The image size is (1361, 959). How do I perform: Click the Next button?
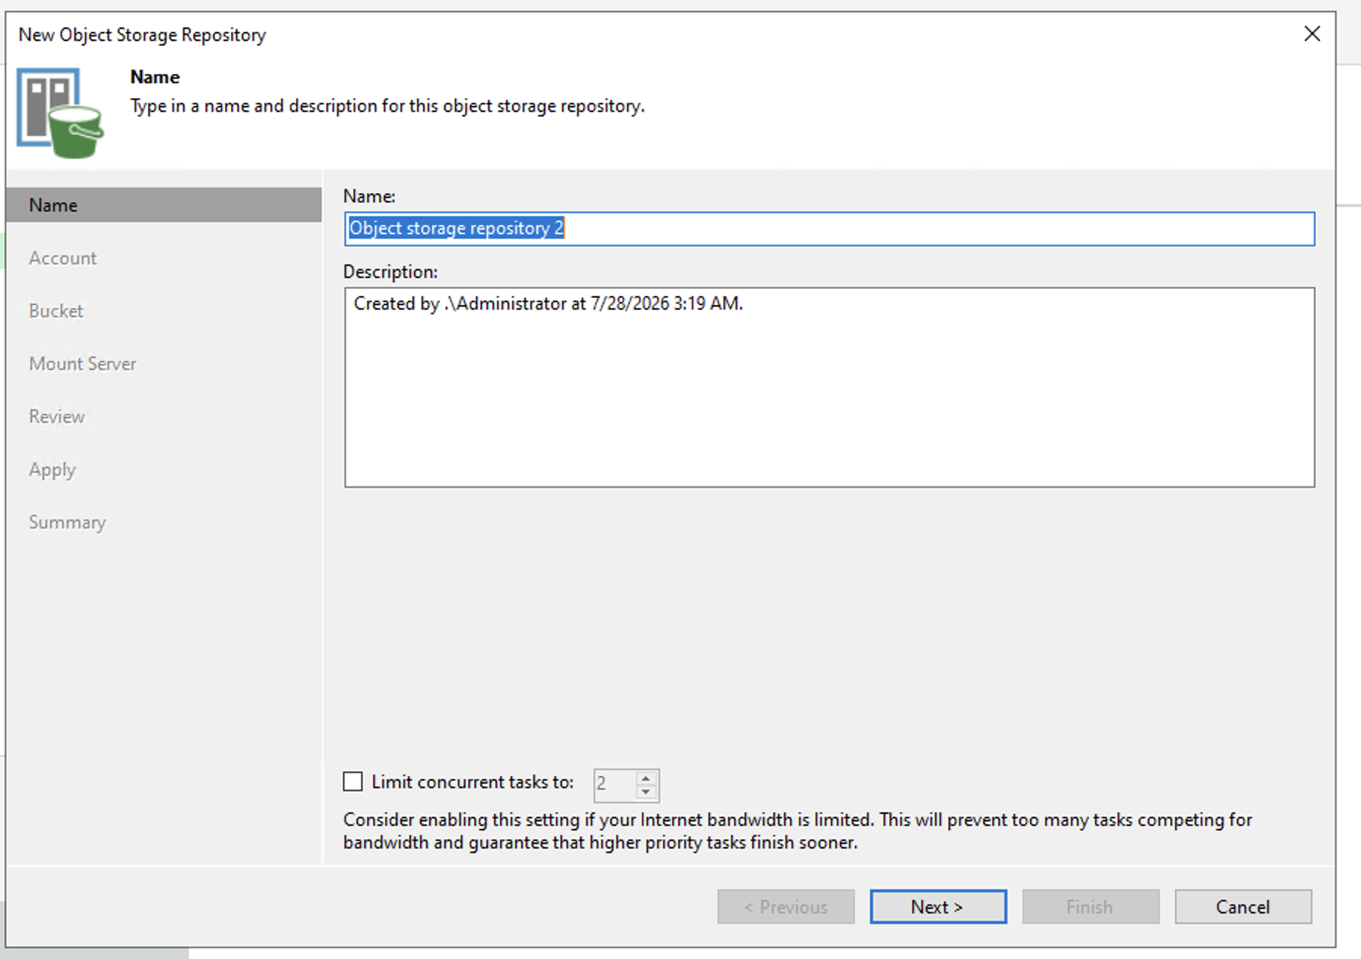(938, 906)
